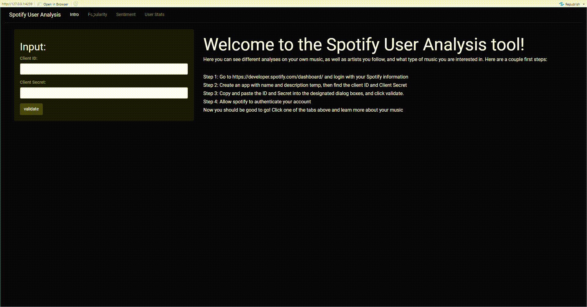Click the "Welcome to the Spotify User Analysis tool!" heading
Screen dimensions: 587x307
tap(364, 45)
